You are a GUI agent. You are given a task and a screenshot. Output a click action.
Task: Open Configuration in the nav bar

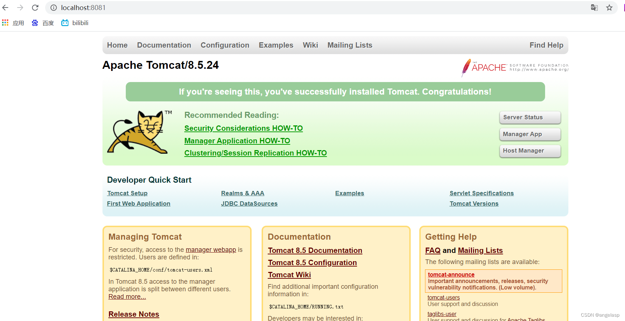pos(225,45)
